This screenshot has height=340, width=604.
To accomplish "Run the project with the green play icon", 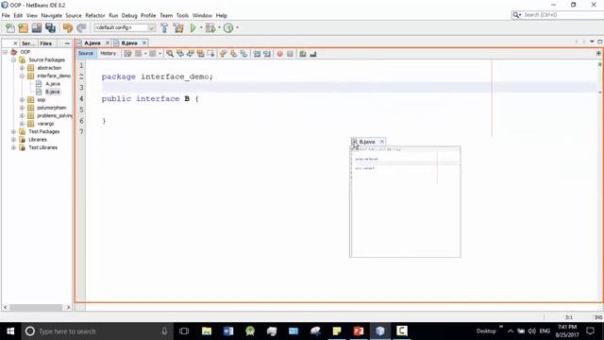I will (193, 27).
